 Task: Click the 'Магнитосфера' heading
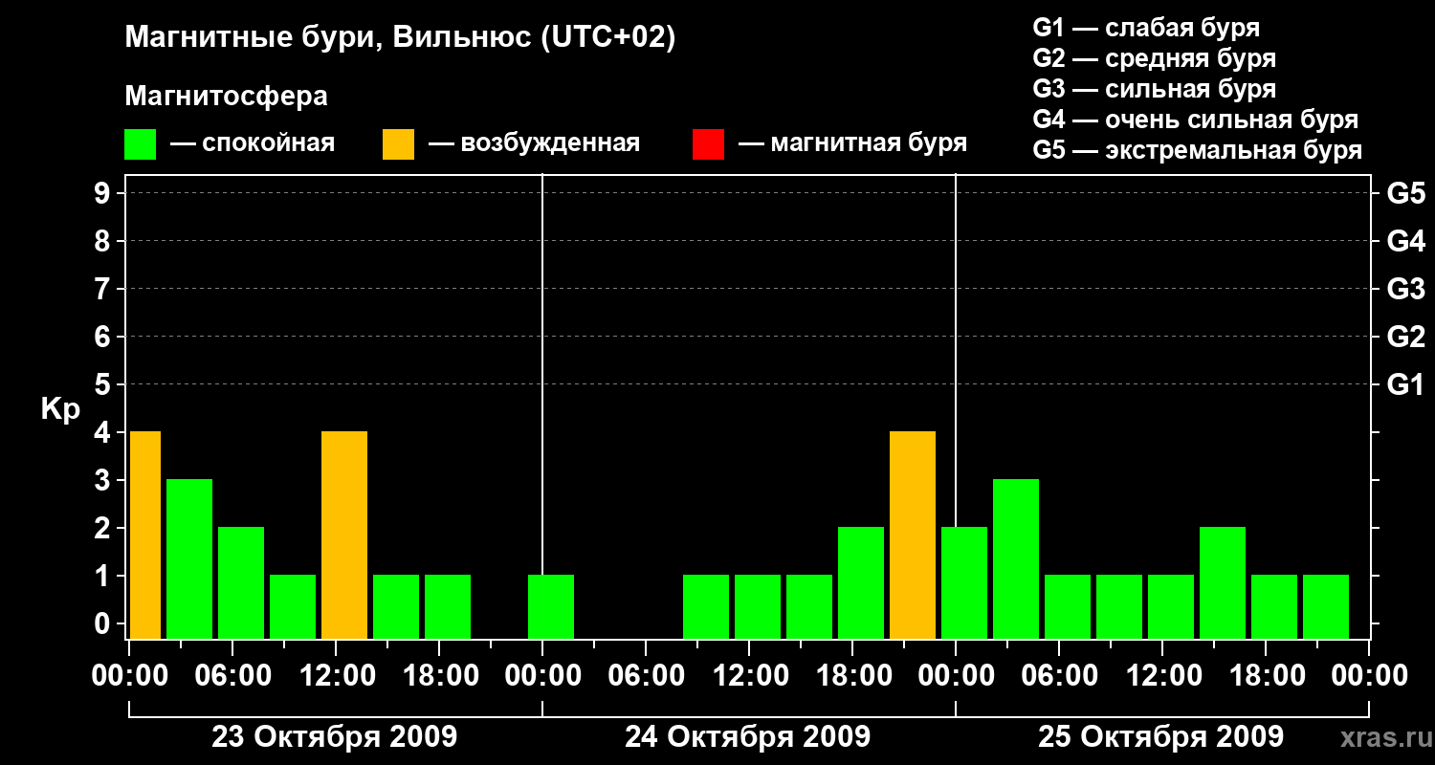[226, 97]
